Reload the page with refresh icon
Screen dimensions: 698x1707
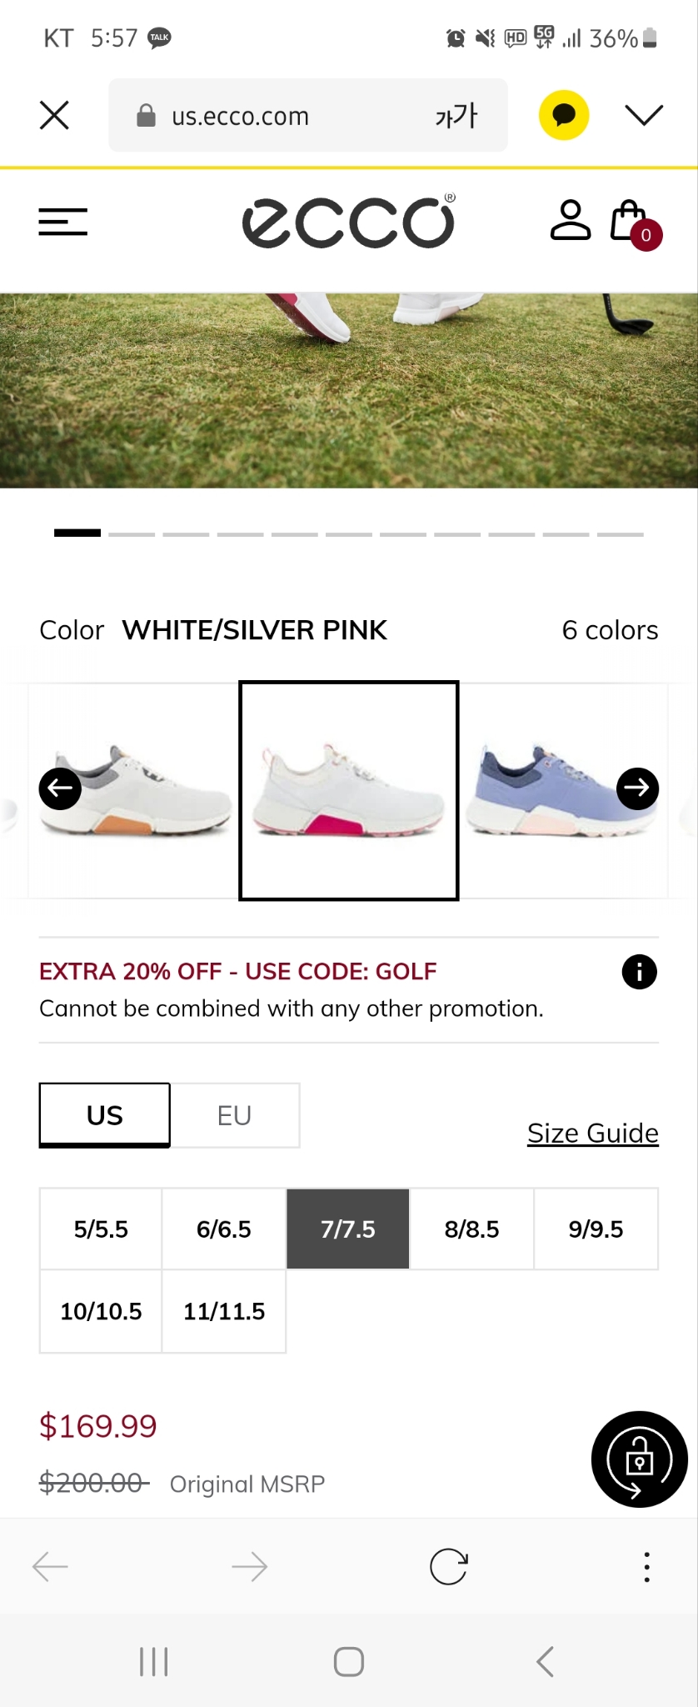[448, 1567]
